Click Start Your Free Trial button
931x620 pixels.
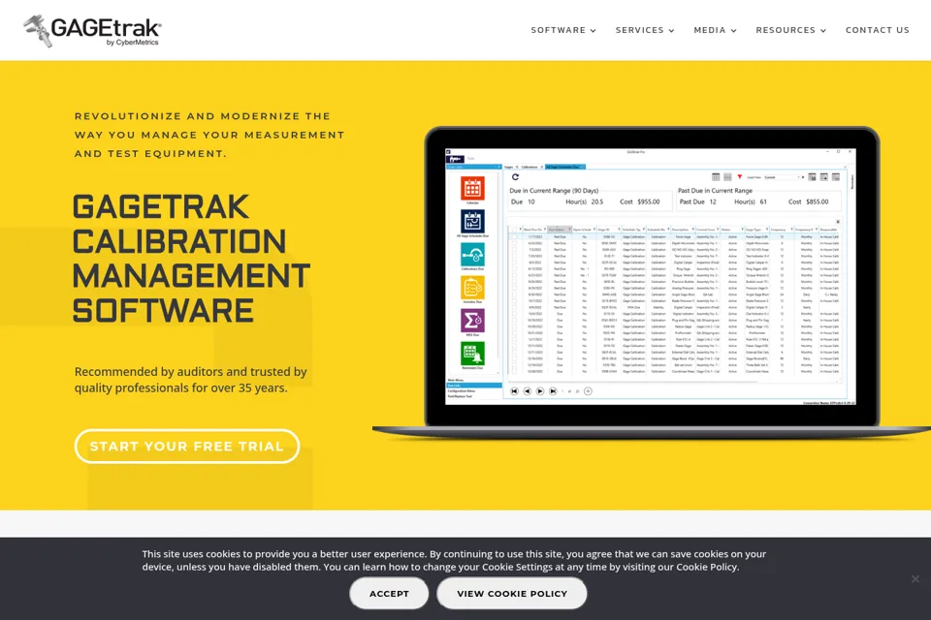point(187,447)
